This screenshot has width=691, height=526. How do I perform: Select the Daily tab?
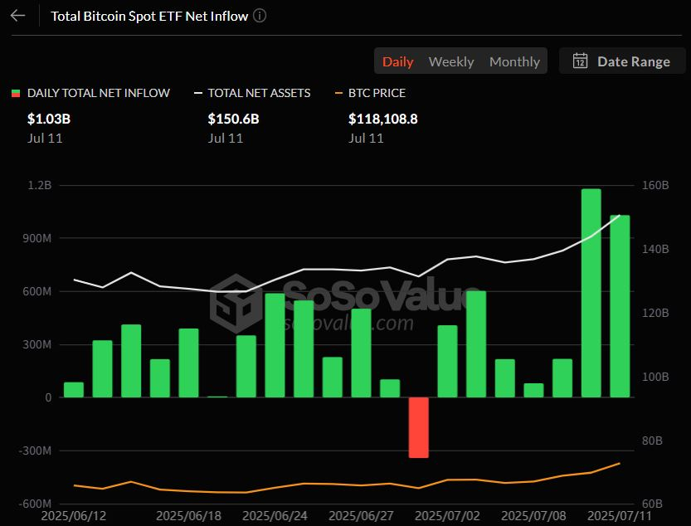coord(398,61)
